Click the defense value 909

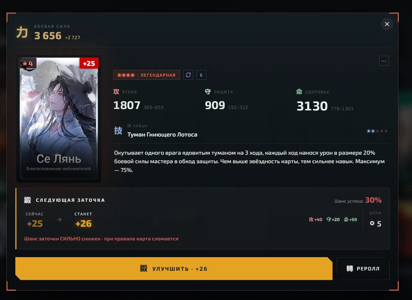click(215, 105)
